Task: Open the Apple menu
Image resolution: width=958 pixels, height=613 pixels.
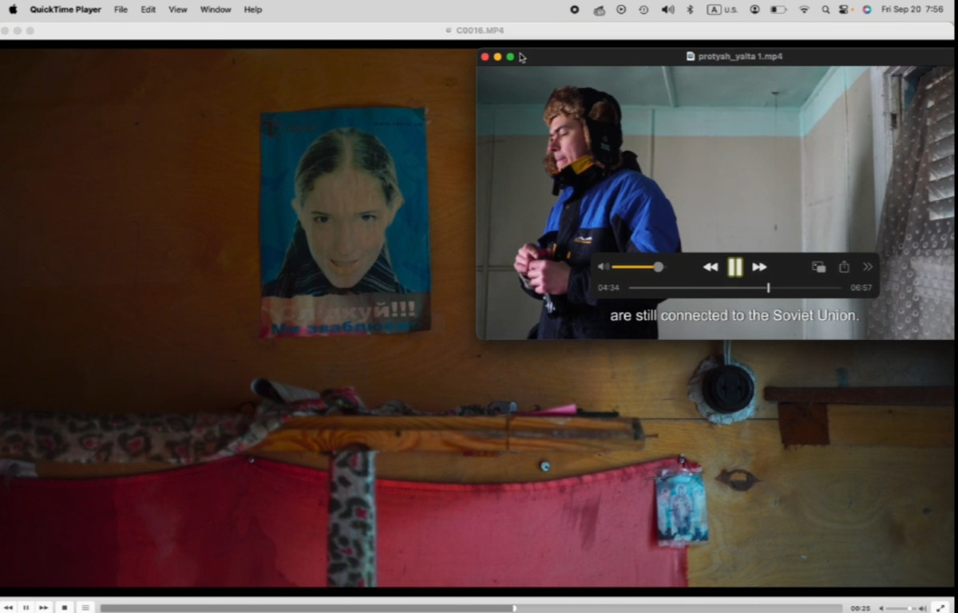Action: tap(13, 10)
